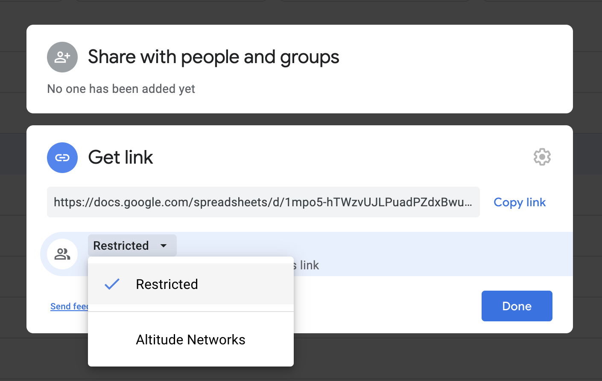Open the Send feedback link
Screen dimensions: 602x381
click(x=69, y=306)
